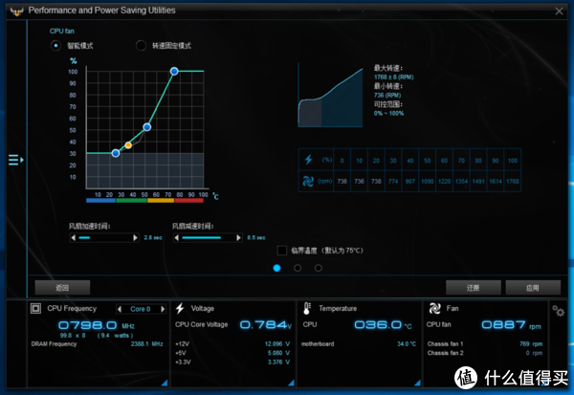Select the lowest 30% fan curve point
This screenshot has width=574, height=395.
click(116, 153)
